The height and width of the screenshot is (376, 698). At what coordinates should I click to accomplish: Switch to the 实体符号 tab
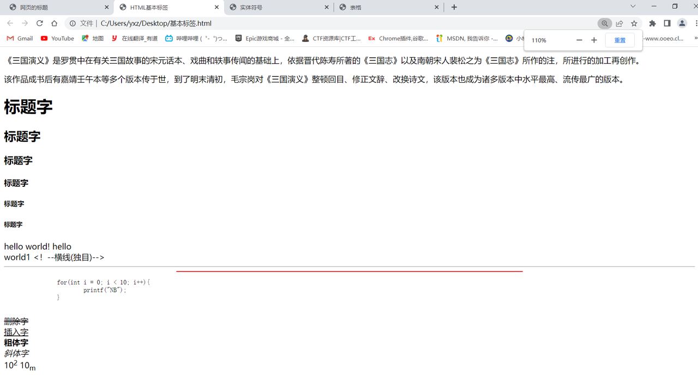279,8
